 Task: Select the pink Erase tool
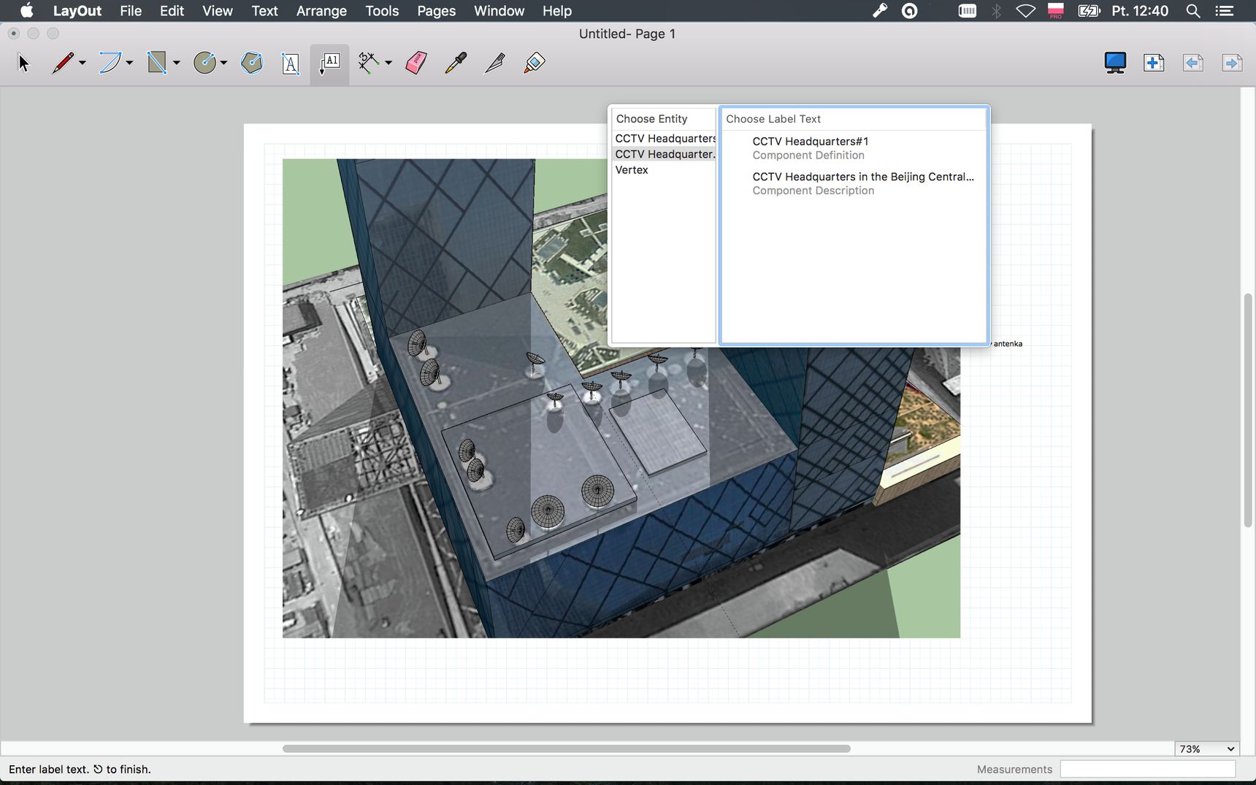click(416, 64)
